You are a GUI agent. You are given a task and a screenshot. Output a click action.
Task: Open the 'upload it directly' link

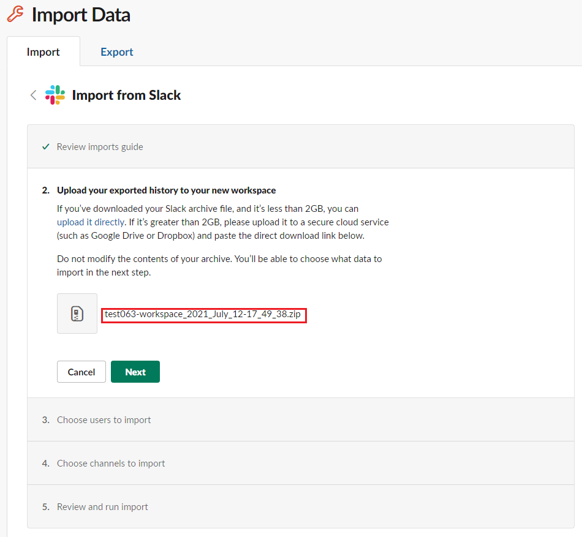point(91,222)
